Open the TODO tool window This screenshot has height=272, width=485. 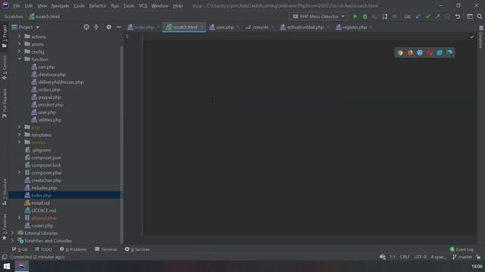click(44, 249)
